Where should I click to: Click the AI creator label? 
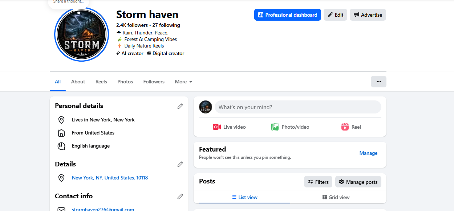[130, 53]
